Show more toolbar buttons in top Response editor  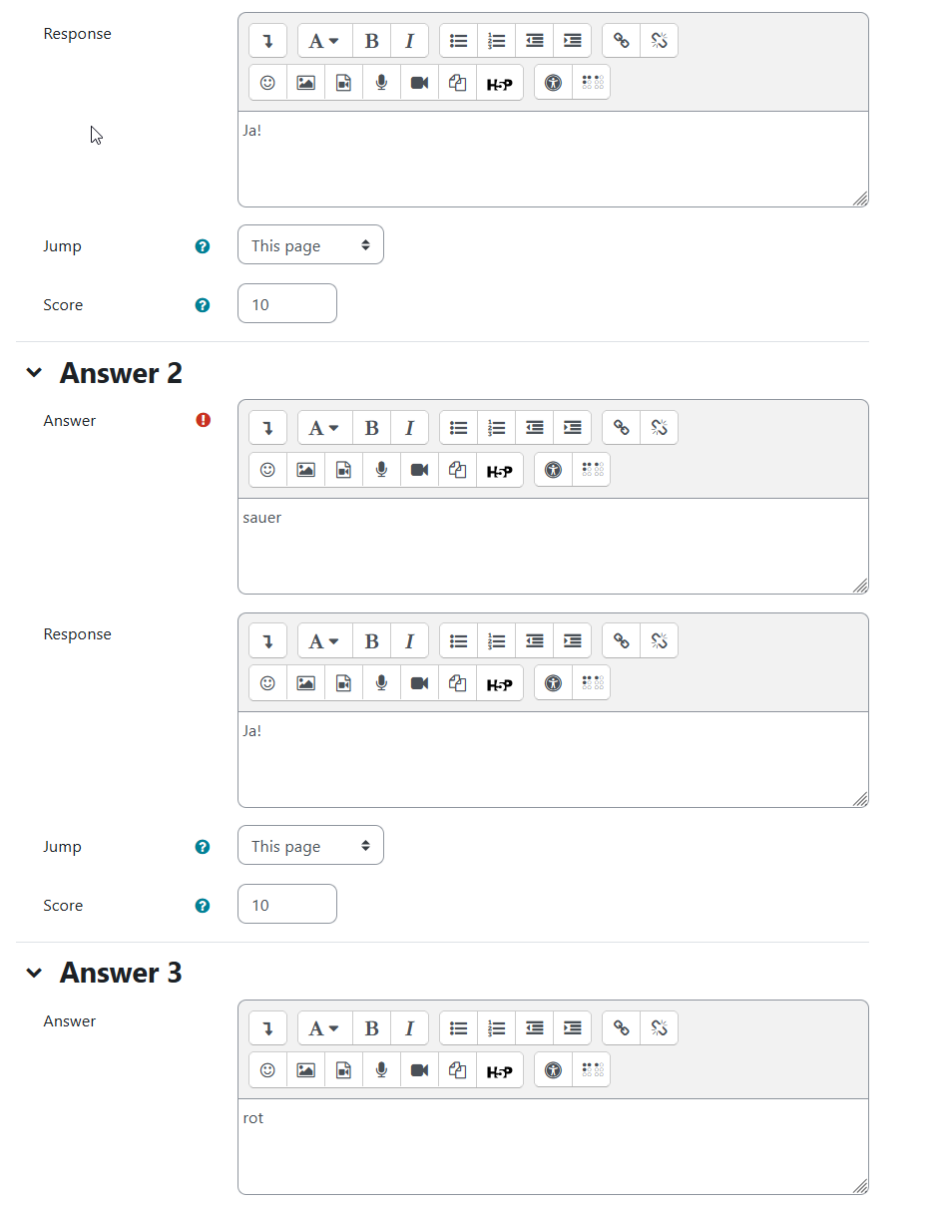(267, 41)
